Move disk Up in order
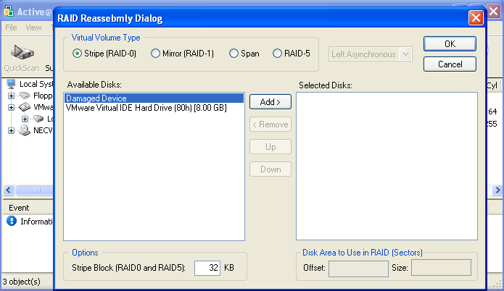Viewport: 504px width, 291px height. tap(270, 147)
